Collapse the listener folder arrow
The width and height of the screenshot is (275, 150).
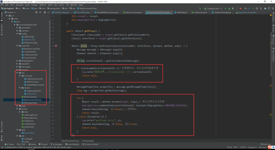click(x=20, y=88)
